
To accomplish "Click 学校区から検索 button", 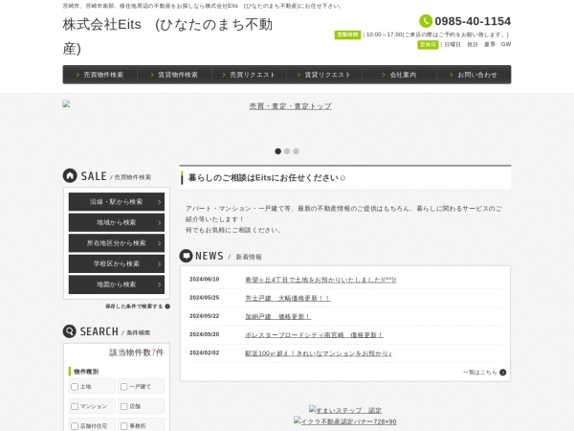I will (x=117, y=264).
